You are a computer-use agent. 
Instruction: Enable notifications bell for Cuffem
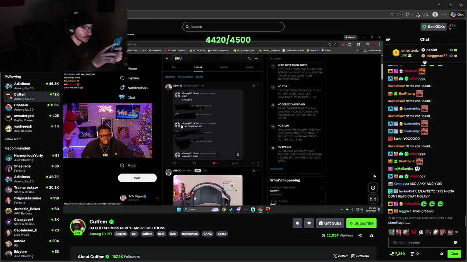tap(297, 223)
